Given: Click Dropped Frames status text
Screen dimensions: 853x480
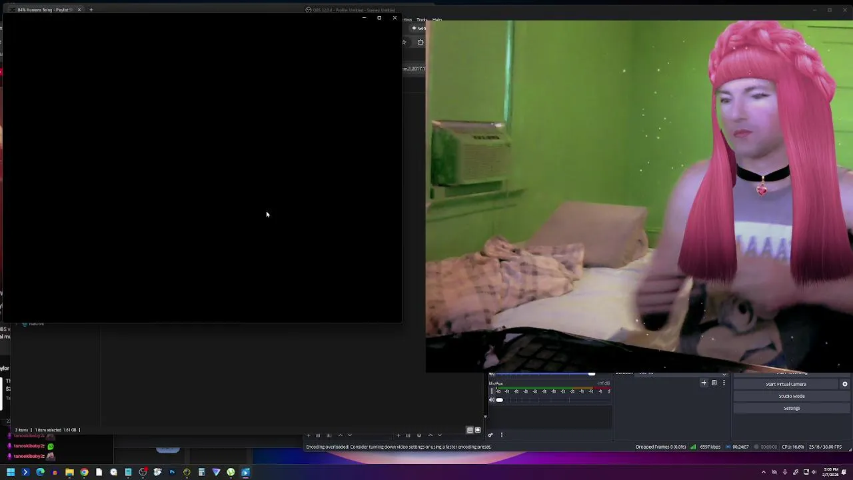Looking at the screenshot, I should point(660,447).
